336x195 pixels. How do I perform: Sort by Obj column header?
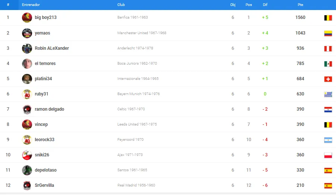[x=233, y=5]
